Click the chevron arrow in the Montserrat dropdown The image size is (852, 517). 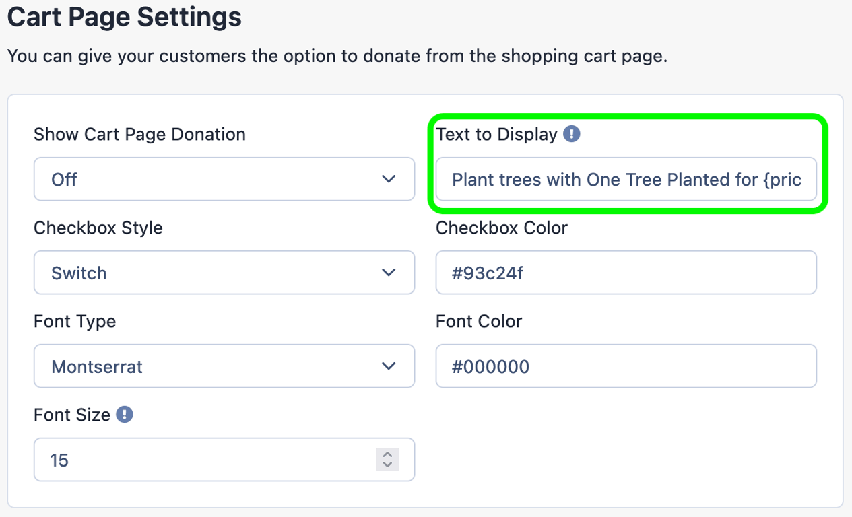(389, 366)
